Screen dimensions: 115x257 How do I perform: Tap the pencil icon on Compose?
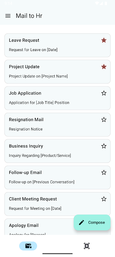point(81,222)
